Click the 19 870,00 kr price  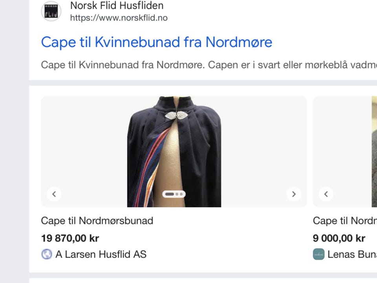(x=70, y=238)
